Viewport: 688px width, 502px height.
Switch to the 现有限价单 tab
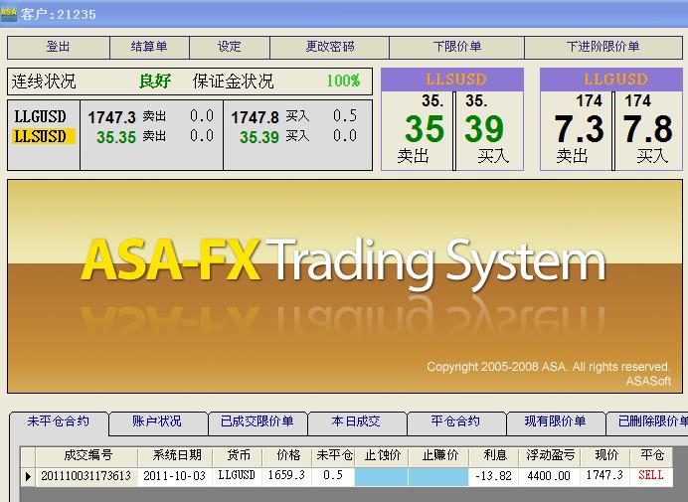[555, 421]
